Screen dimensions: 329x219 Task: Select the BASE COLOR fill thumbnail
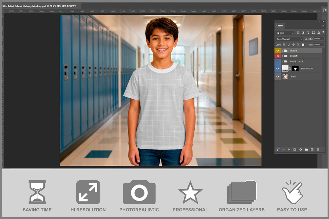(x=285, y=68)
